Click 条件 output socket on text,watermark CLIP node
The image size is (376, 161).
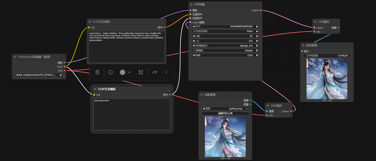click(170, 95)
